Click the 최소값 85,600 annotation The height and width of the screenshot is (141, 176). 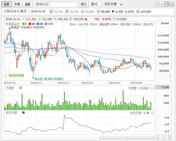click(x=49, y=79)
